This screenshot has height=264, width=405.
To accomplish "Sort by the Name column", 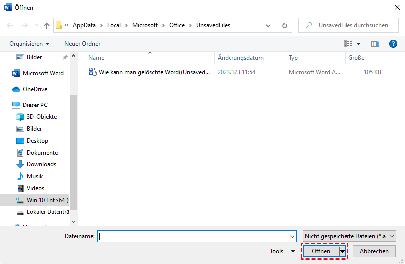I will point(96,58).
